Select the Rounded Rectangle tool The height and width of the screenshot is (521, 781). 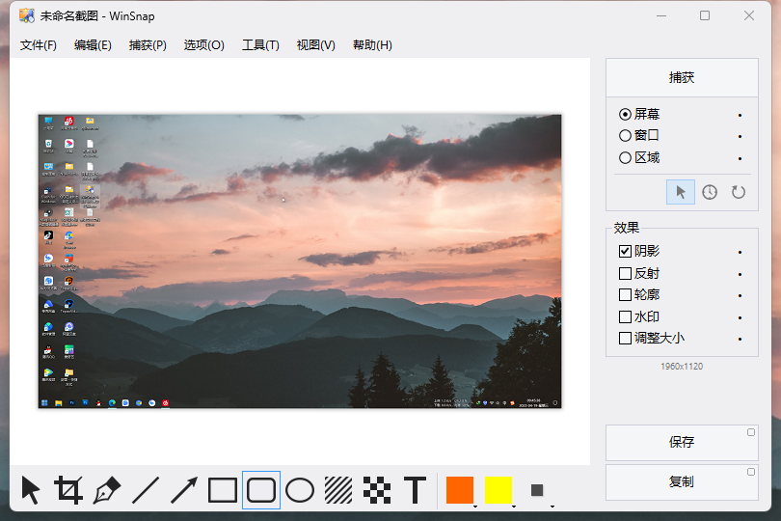click(x=261, y=490)
